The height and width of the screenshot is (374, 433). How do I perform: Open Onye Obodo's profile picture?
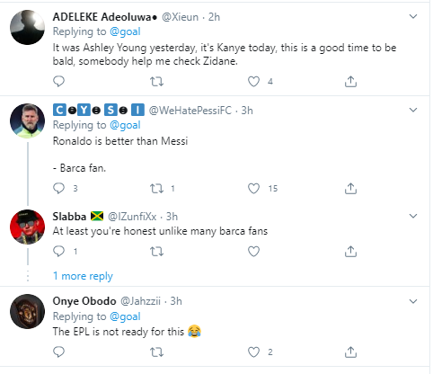(x=28, y=311)
